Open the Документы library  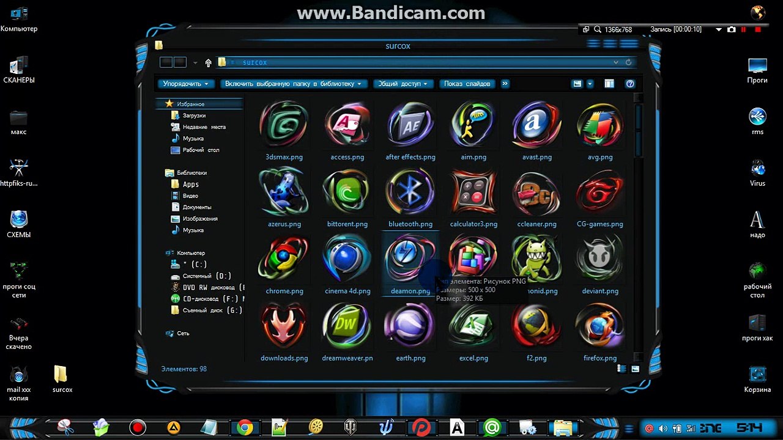pos(196,207)
